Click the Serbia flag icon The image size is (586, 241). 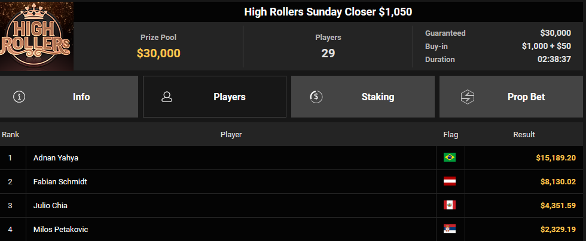click(x=450, y=229)
